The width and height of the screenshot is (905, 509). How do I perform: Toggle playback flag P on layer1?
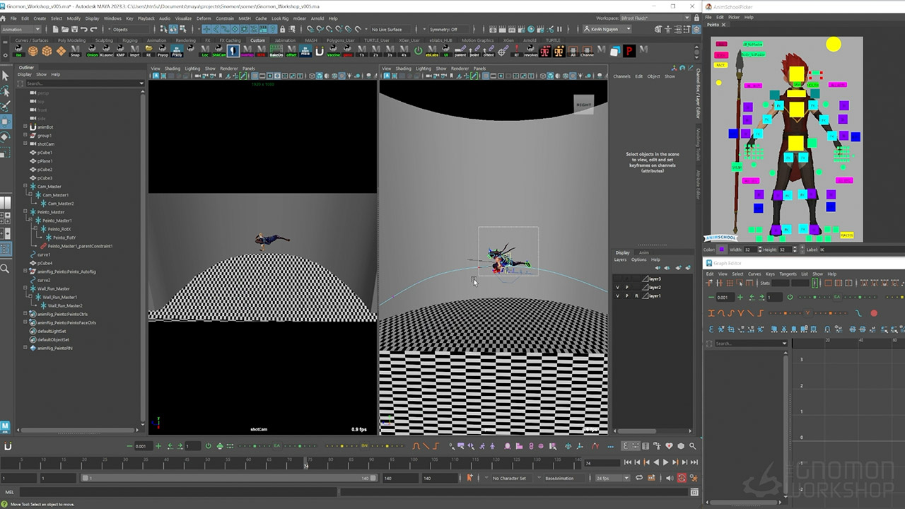click(x=626, y=296)
